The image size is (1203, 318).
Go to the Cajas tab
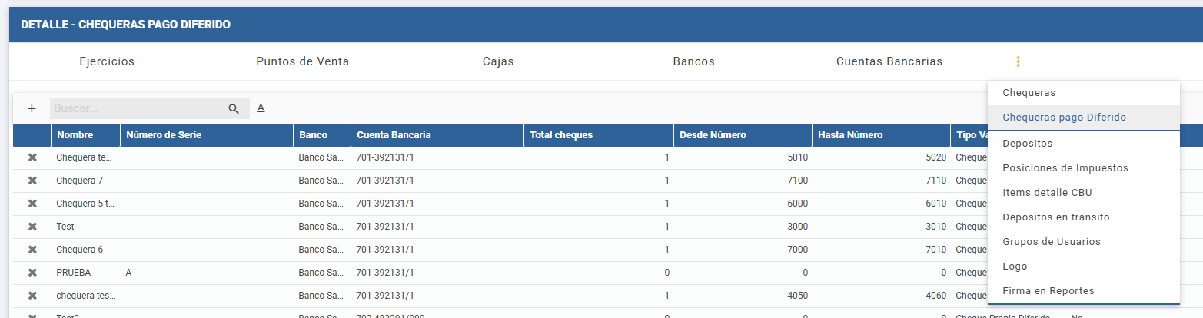[498, 61]
